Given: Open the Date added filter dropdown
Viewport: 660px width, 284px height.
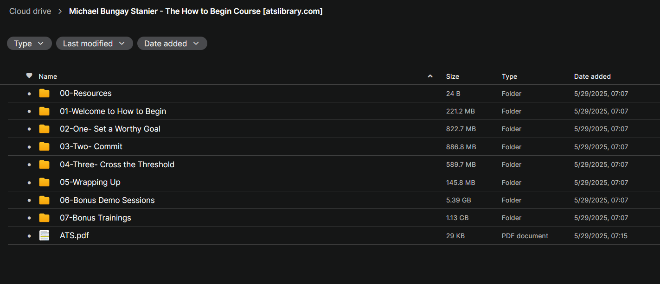Looking at the screenshot, I should [172, 44].
